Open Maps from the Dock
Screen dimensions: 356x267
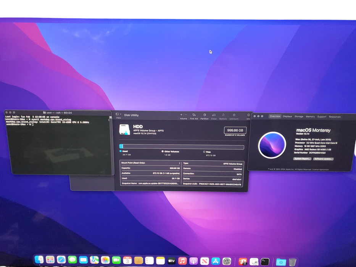coord(94,260)
